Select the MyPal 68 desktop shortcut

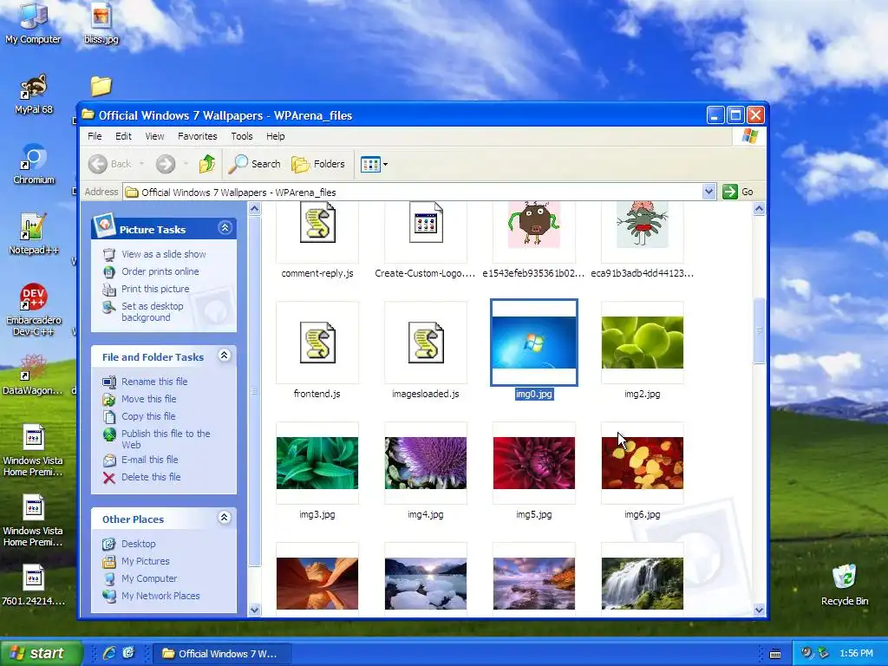(34, 94)
